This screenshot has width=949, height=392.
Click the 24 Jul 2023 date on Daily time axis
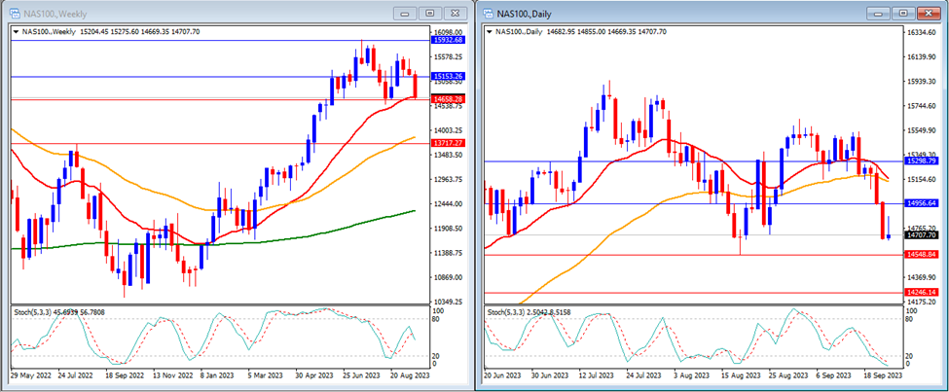pyautogui.click(x=645, y=375)
